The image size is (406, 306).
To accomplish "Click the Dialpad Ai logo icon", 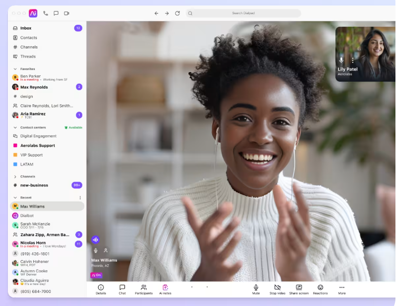I will click(33, 13).
